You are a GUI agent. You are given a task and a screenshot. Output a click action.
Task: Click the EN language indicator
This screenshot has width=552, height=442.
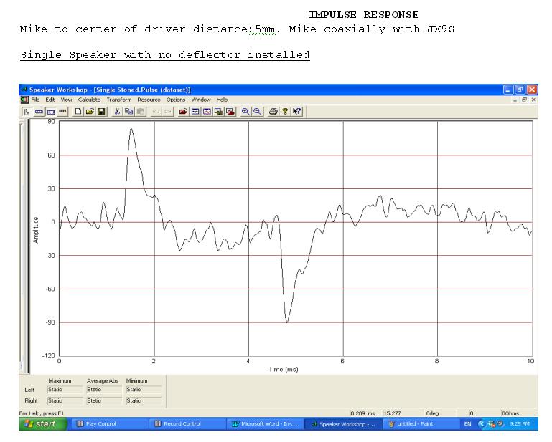click(x=467, y=423)
